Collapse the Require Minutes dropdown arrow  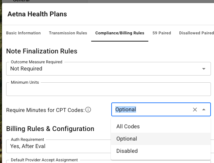click(204, 110)
